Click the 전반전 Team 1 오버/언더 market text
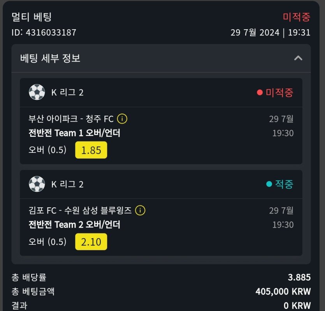The image size is (325, 311). [74, 133]
